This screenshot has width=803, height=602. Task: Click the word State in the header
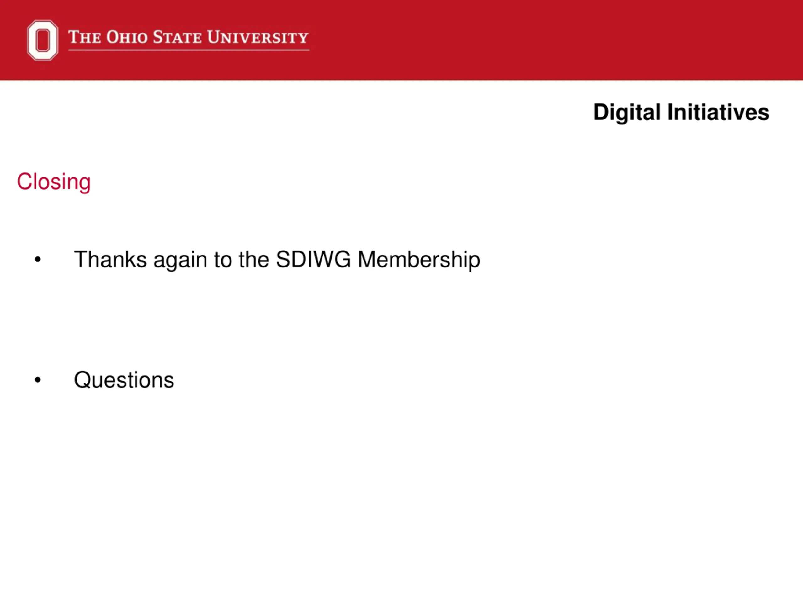[177, 37]
